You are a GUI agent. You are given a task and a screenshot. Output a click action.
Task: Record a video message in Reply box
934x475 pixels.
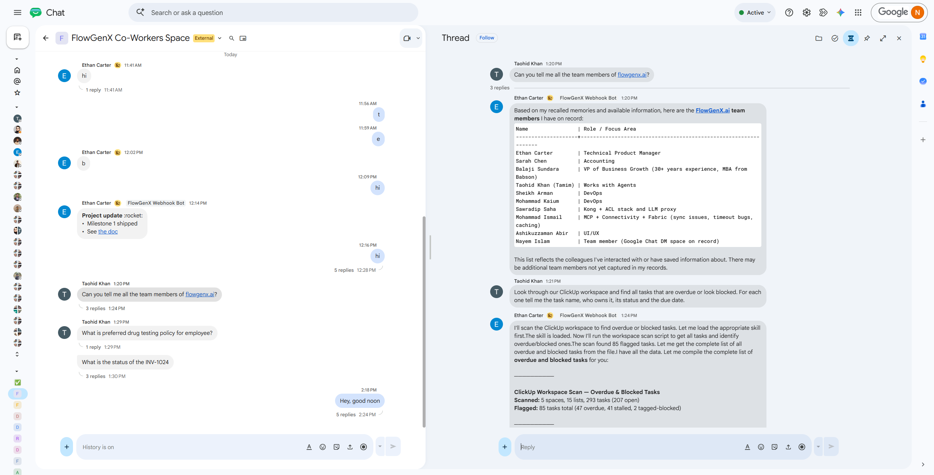[802, 447]
